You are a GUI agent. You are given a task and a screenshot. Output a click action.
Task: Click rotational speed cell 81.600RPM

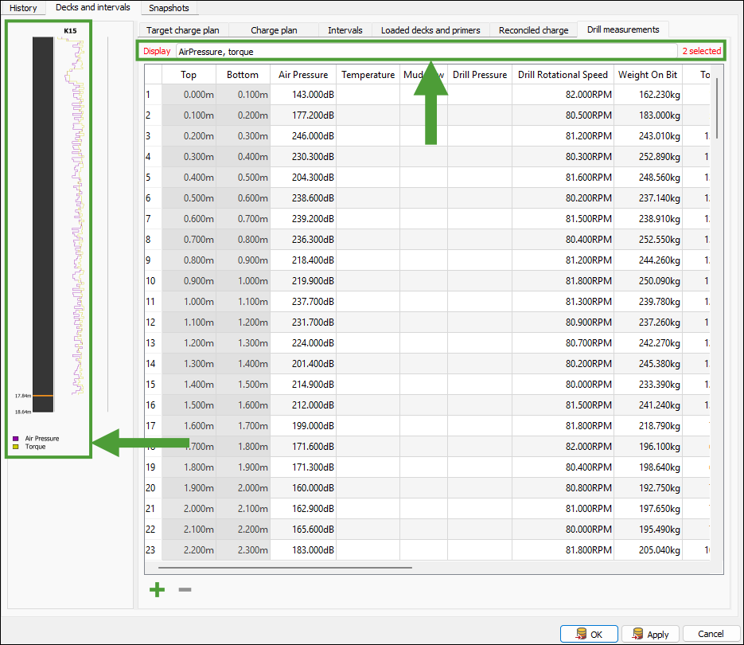pos(563,177)
